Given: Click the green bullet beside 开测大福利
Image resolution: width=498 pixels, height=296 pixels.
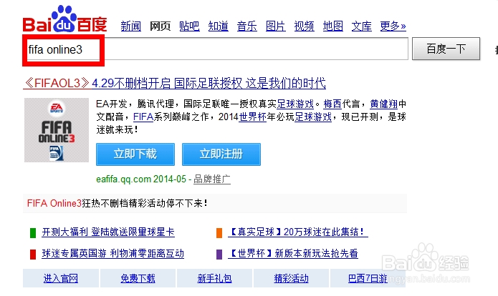Looking at the screenshot, I should pos(33,233).
